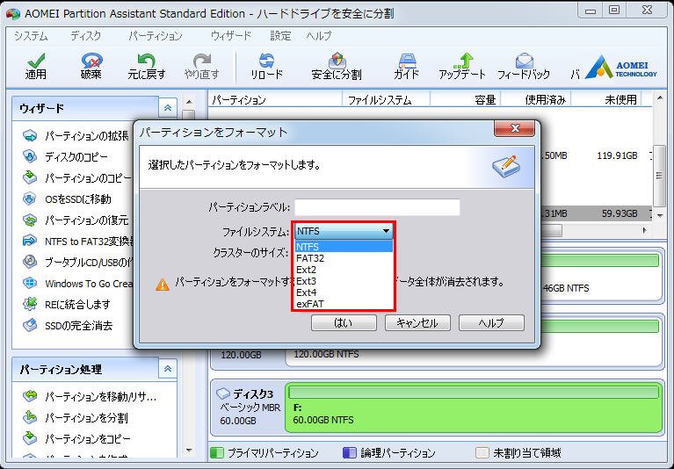Choose パーティションを移動/リサイズ operation
This screenshot has width=674, height=469.
[x=90, y=396]
